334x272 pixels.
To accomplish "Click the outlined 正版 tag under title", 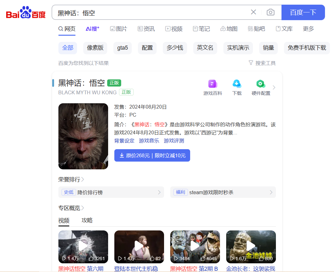I will [x=126, y=92].
